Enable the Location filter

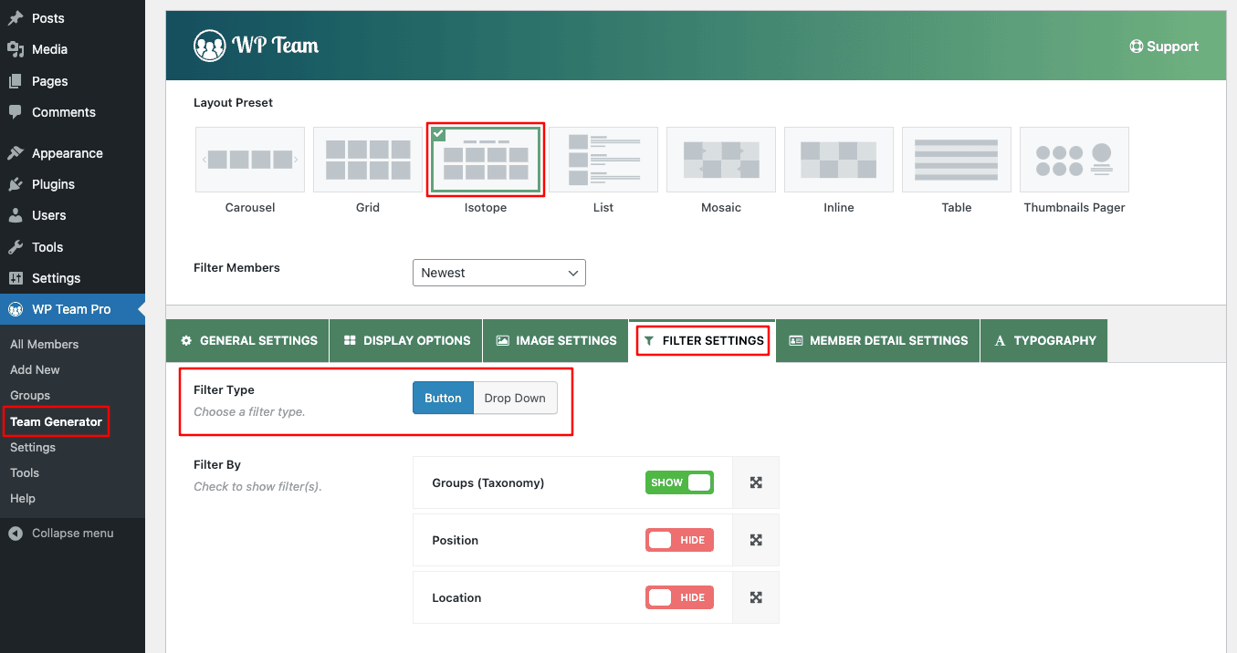tap(679, 596)
